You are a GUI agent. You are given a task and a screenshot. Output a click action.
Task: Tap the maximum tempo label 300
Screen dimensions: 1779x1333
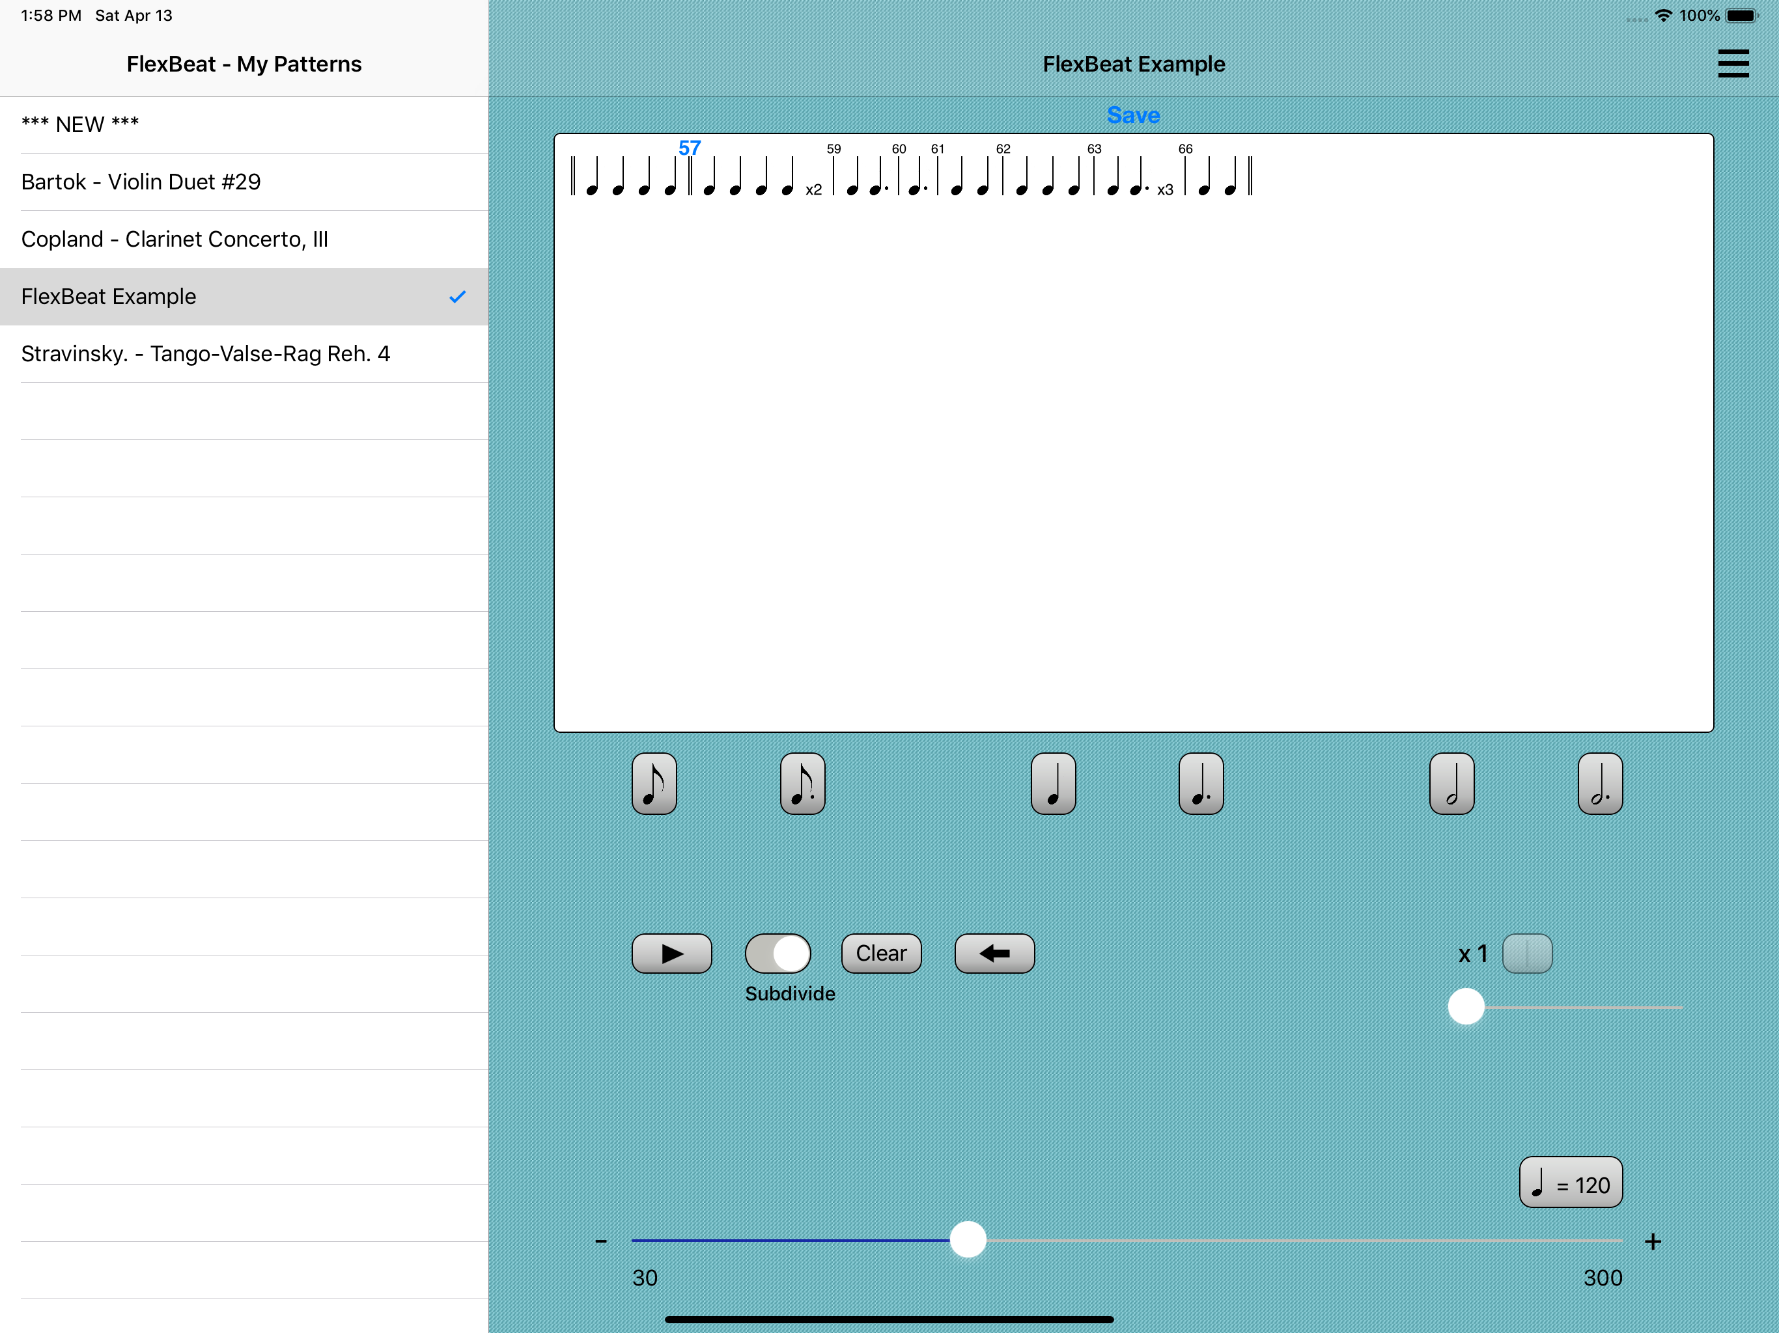[x=1603, y=1278]
